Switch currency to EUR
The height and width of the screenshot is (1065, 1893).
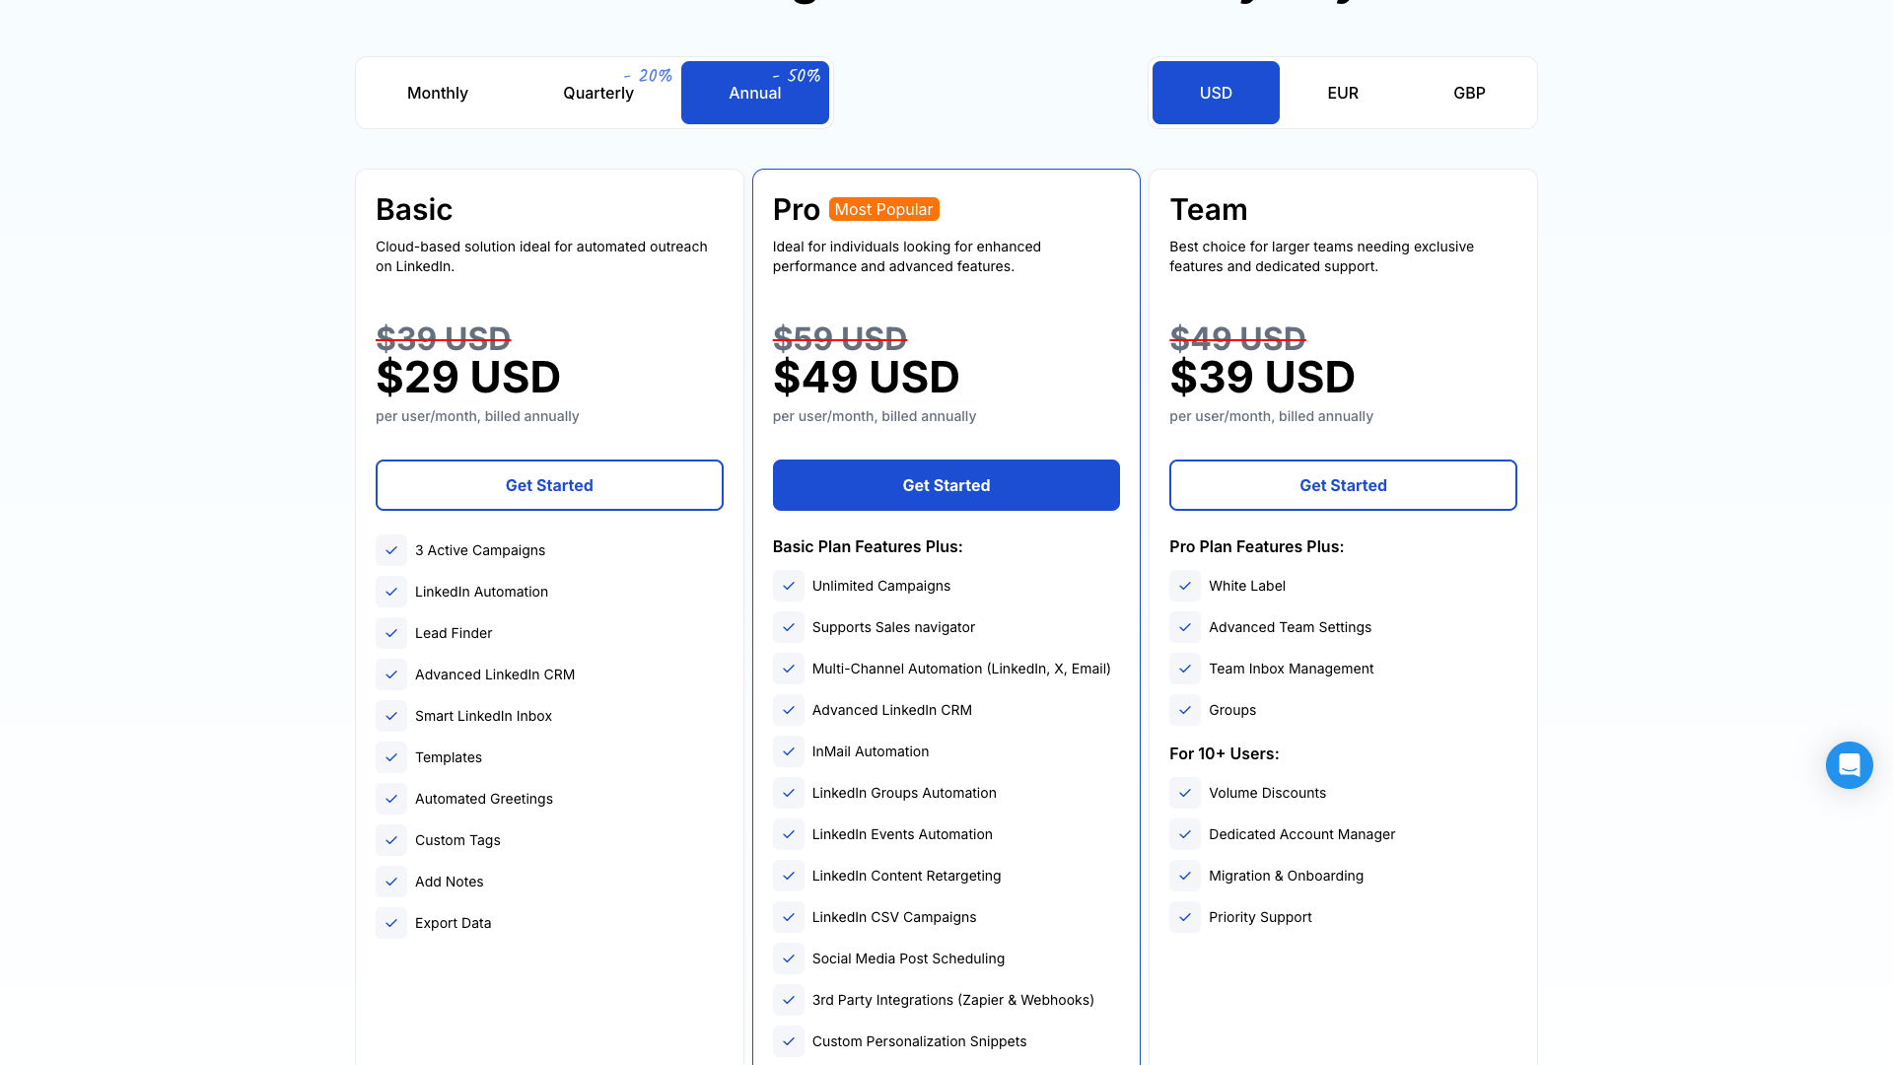pyautogui.click(x=1342, y=93)
